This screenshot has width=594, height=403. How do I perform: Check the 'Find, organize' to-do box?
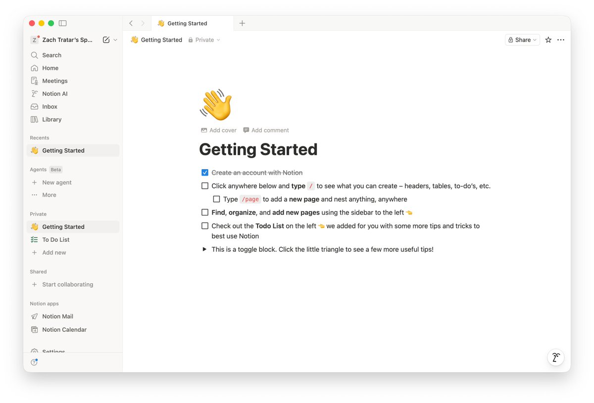pos(205,213)
